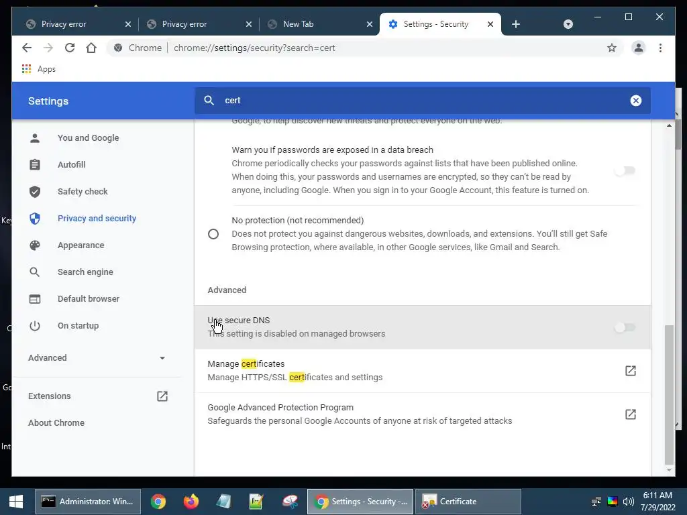Bookmark this page with the star icon
Screen dimensions: 687x515
[612, 48]
